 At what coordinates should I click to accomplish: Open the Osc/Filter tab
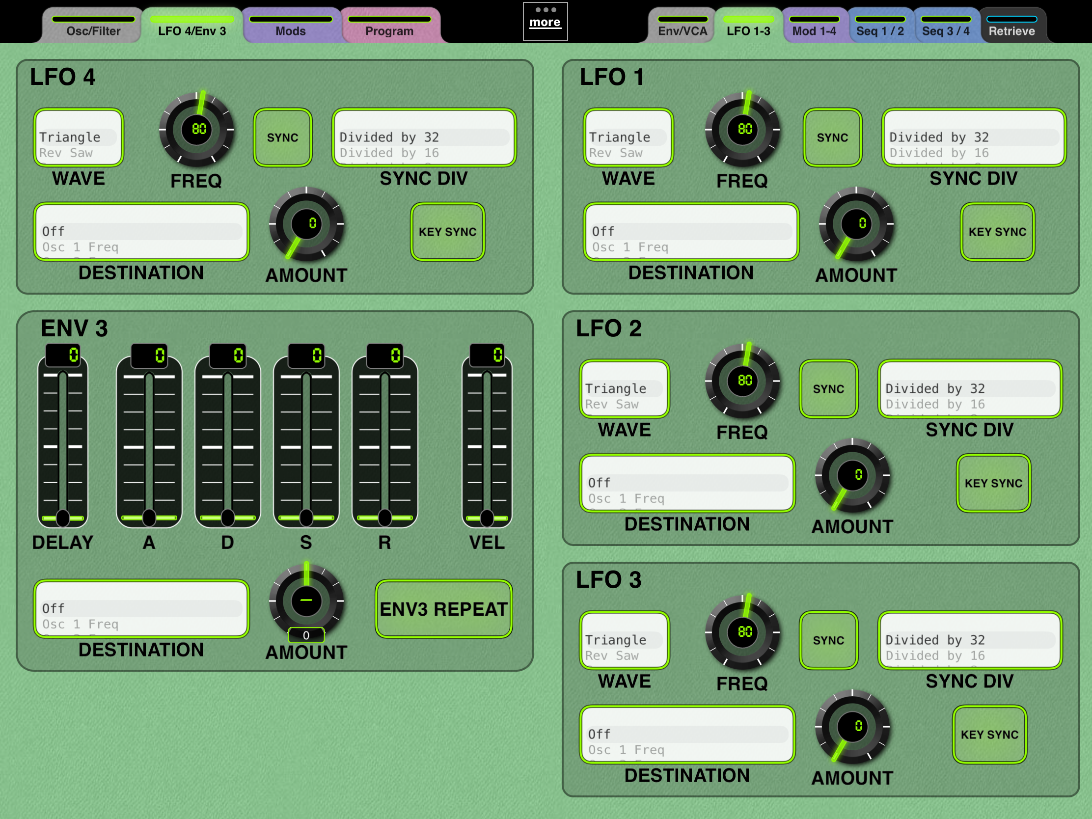(93, 26)
